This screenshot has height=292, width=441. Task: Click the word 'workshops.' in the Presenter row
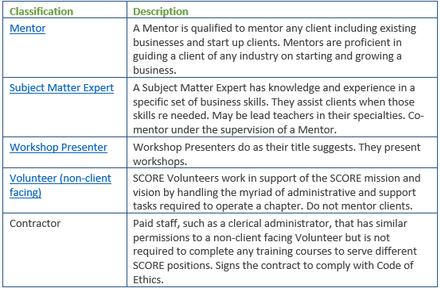click(x=160, y=161)
